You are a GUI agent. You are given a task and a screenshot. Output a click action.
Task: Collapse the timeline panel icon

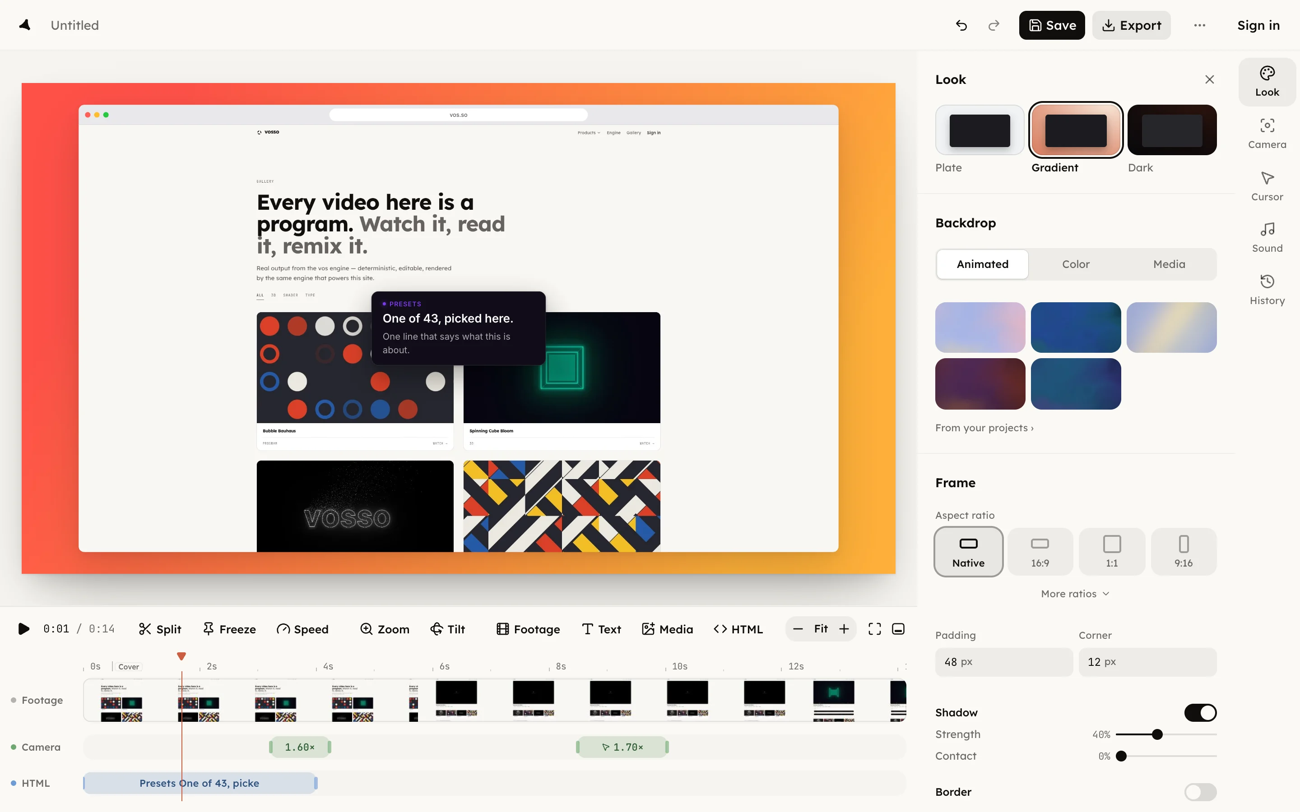[x=898, y=629]
